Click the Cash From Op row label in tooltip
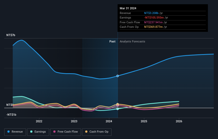218x139 pixels. coord(129,27)
